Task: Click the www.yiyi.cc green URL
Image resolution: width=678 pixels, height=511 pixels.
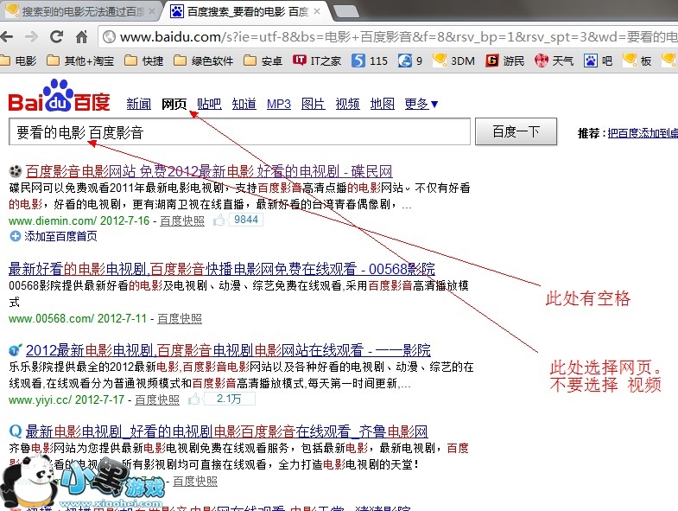Action: click(x=40, y=399)
